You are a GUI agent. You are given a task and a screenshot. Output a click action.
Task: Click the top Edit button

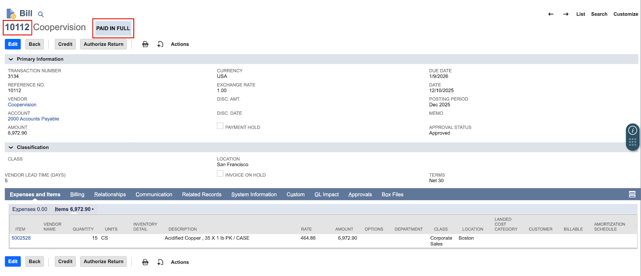(x=13, y=44)
